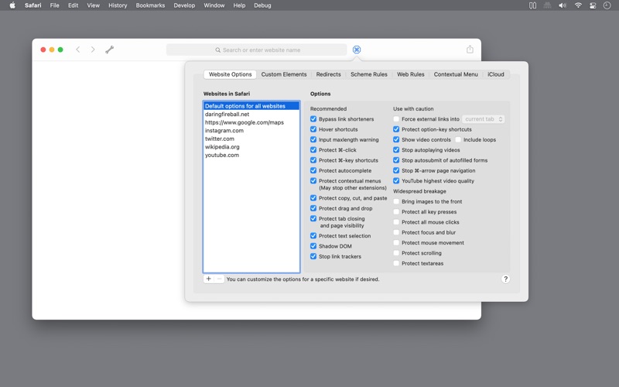Viewport: 619px width, 387px height.
Task: Select wikipedia.org in websites list
Action: click(x=251, y=147)
